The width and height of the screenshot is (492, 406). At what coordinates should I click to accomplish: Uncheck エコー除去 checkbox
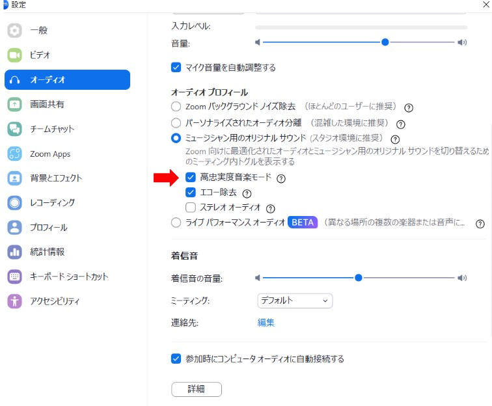pyautogui.click(x=191, y=192)
